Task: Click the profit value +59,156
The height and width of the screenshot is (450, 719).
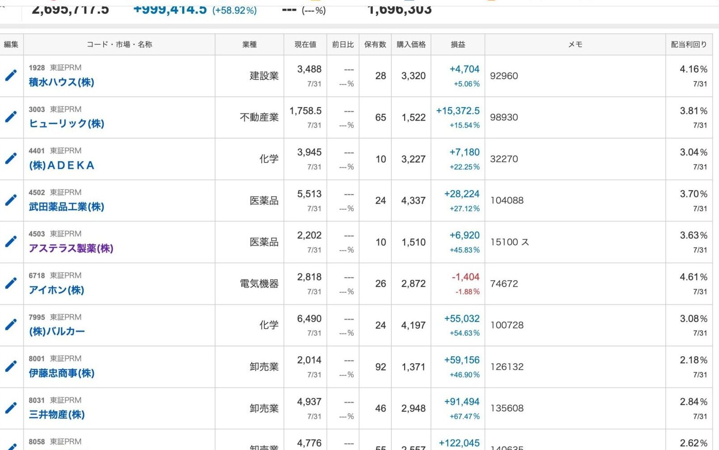Action: 462,360
